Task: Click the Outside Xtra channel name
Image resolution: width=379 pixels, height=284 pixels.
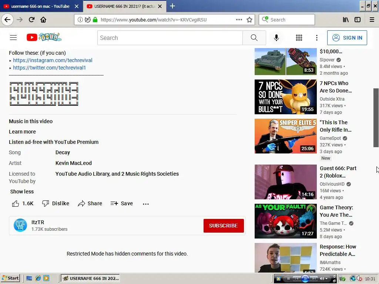Action: (x=332, y=99)
